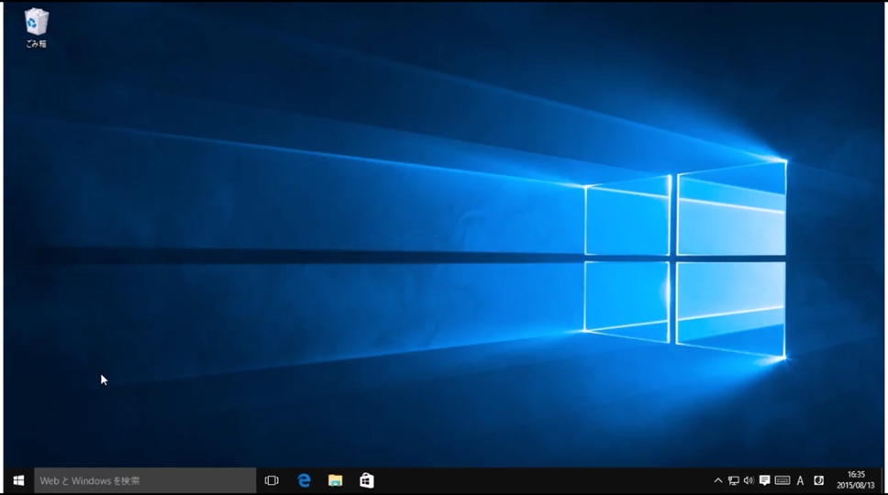Launch Microsoft Edge from the taskbar

click(305, 480)
